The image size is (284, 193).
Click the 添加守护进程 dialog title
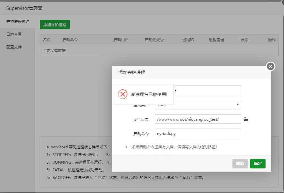132,72
